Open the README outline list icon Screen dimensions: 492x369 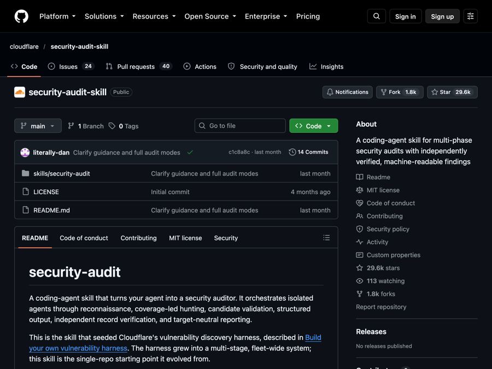326,238
